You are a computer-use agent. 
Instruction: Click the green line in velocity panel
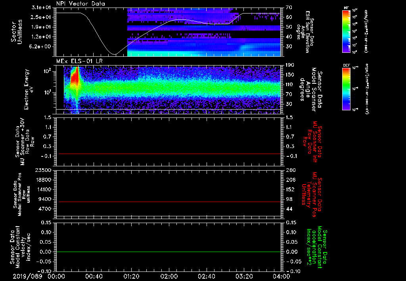pos(169,252)
